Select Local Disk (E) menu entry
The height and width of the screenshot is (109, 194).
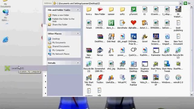point(25,68)
